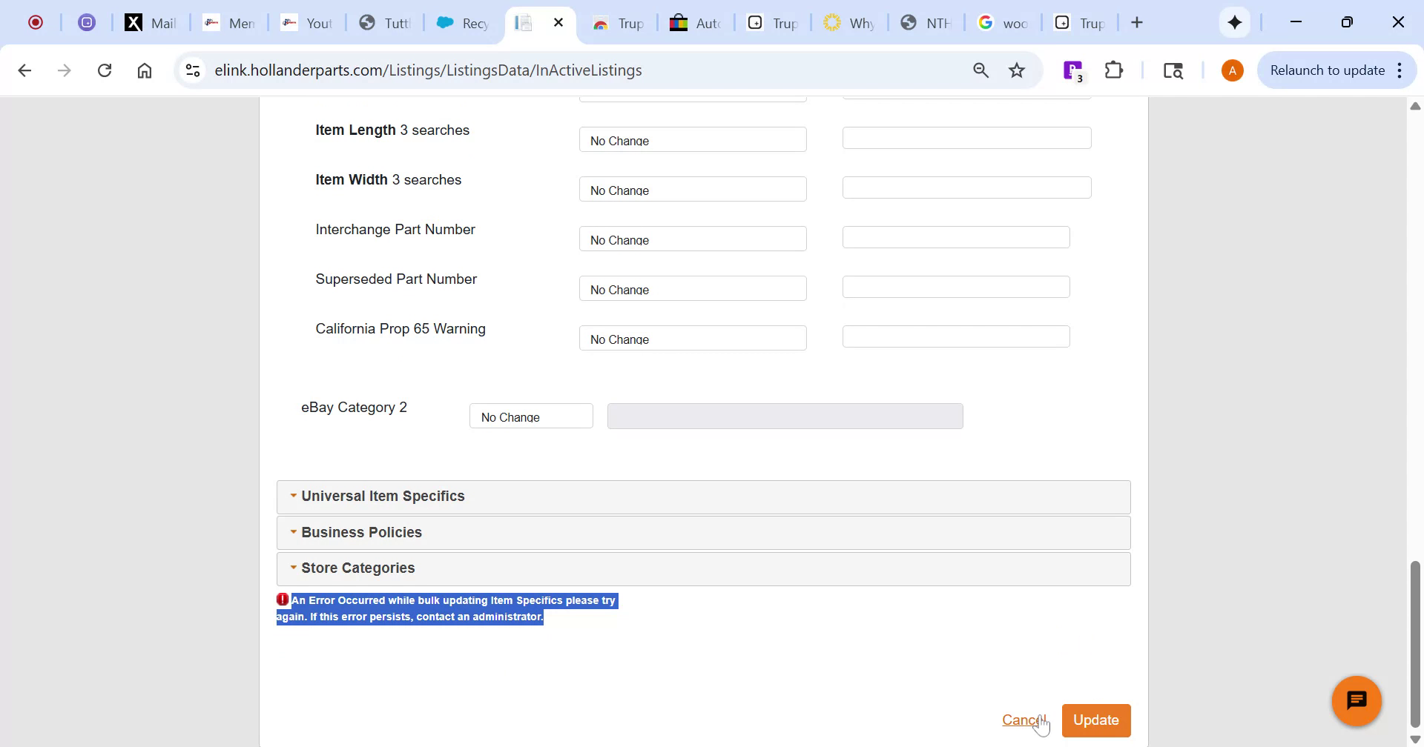
Task: Open the Gemini AI sparkle icon
Action: [x=1235, y=22]
